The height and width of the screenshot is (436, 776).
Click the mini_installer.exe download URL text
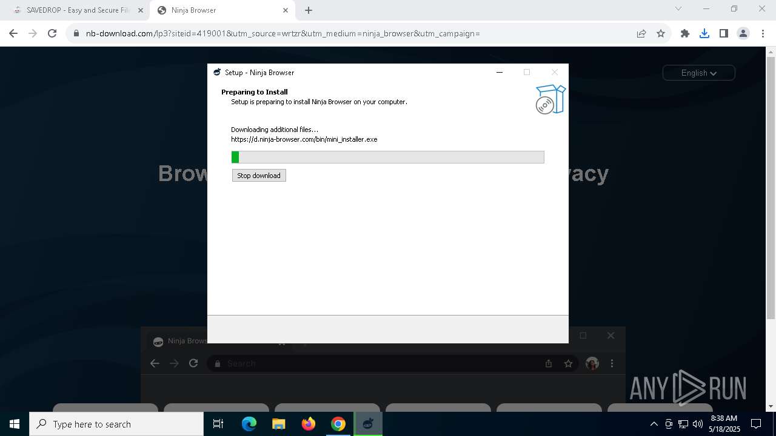tap(304, 139)
